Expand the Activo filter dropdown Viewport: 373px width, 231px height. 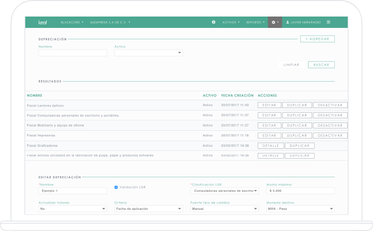pyautogui.click(x=149, y=53)
